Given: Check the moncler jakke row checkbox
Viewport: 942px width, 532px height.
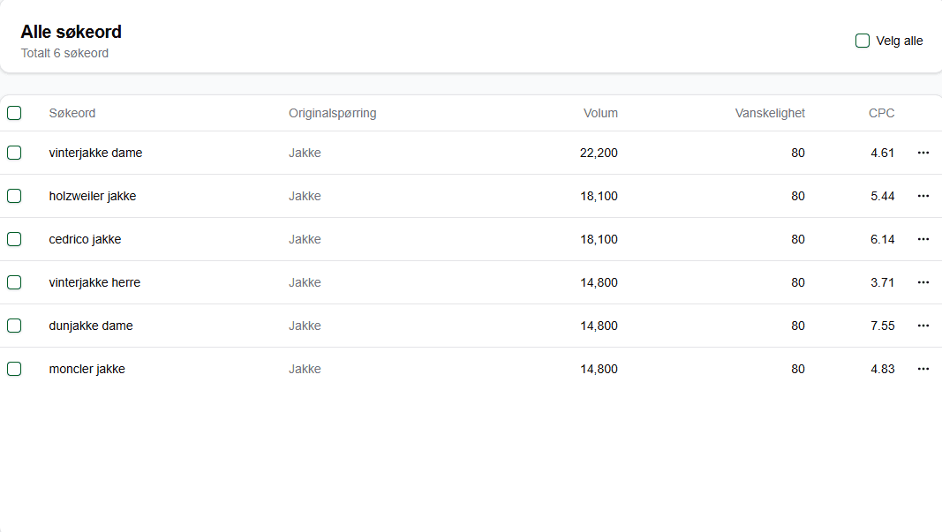Looking at the screenshot, I should tap(14, 369).
